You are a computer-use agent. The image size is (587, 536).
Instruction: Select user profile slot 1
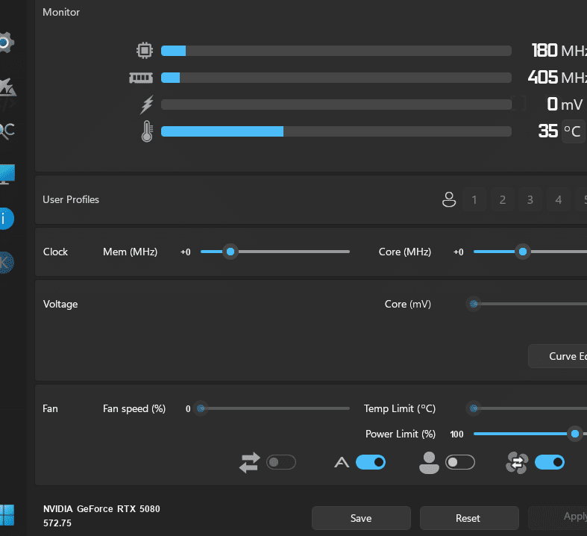tap(474, 199)
